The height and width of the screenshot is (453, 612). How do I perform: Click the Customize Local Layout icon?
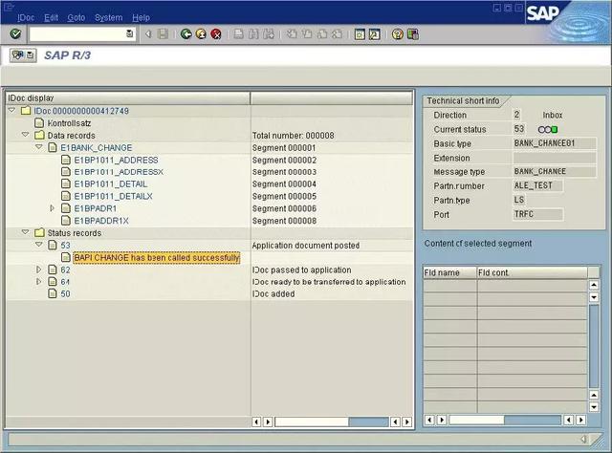point(412,34)
